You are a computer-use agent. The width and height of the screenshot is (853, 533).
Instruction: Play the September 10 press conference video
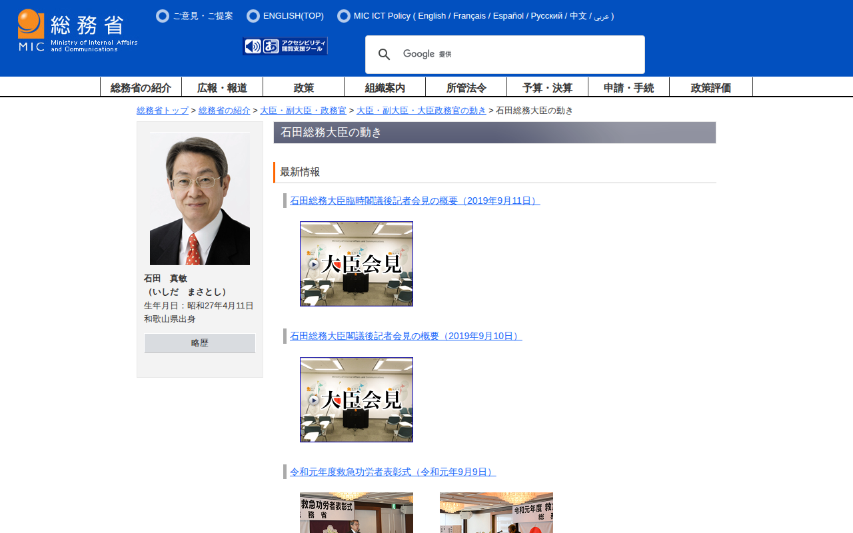pyautogui.click(x=357, y=400)
